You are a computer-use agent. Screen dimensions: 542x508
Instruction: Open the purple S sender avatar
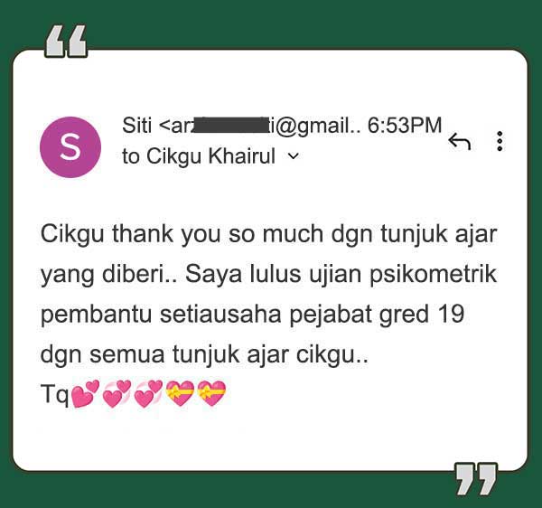pyautogui.click(x=70, y=147)
